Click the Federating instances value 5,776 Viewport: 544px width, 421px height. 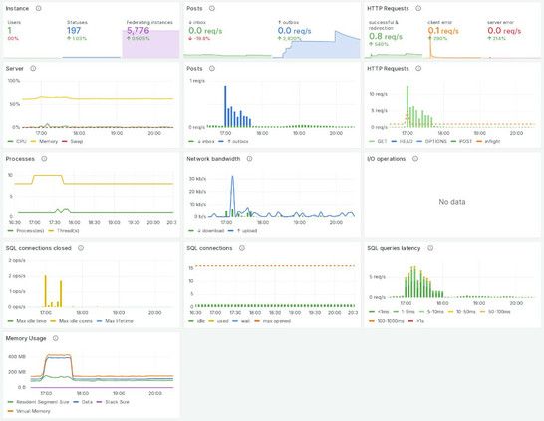(138, 31)
